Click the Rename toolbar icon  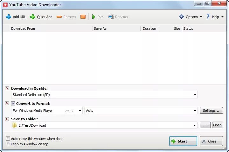click(x=111, y=17)
